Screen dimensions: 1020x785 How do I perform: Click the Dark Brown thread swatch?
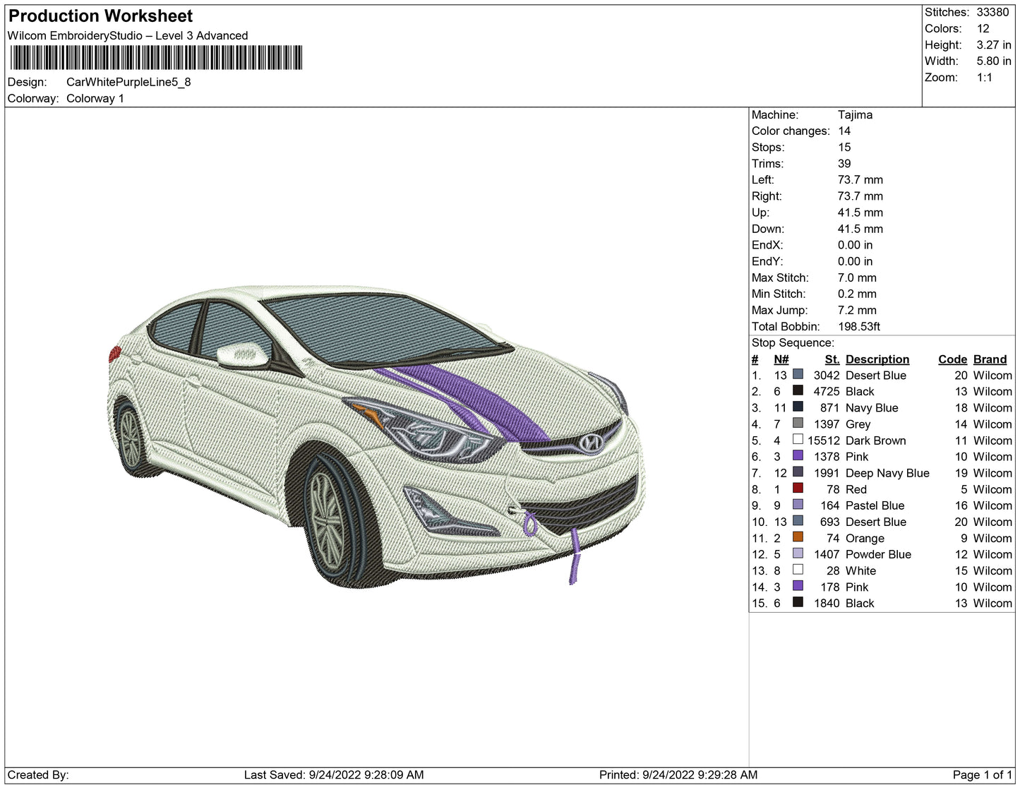click(798, 440)
